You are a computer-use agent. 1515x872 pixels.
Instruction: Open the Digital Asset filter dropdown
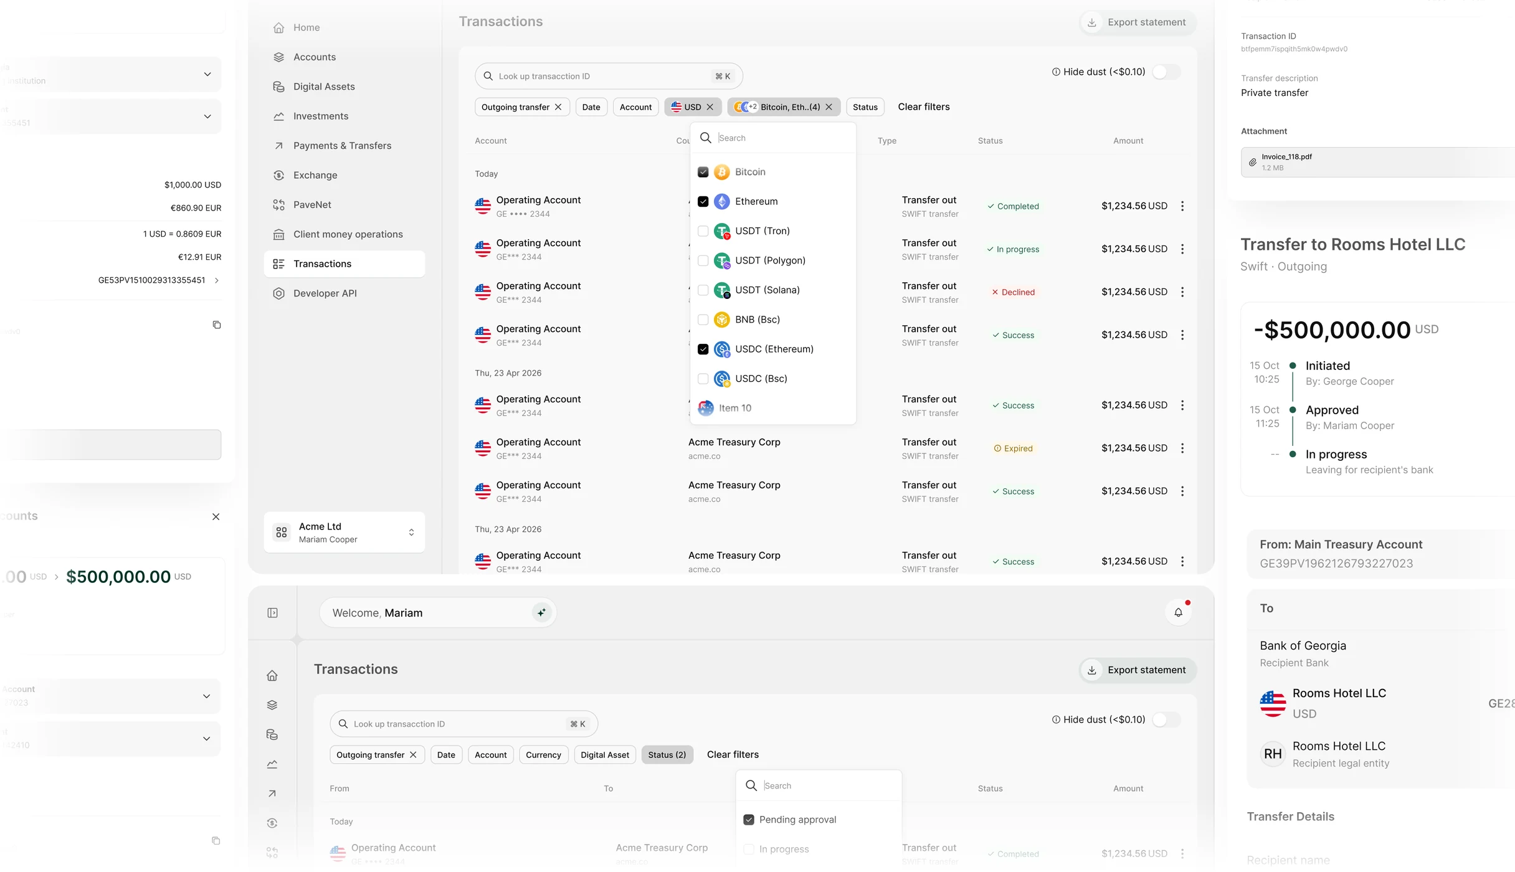pos(605,755)
